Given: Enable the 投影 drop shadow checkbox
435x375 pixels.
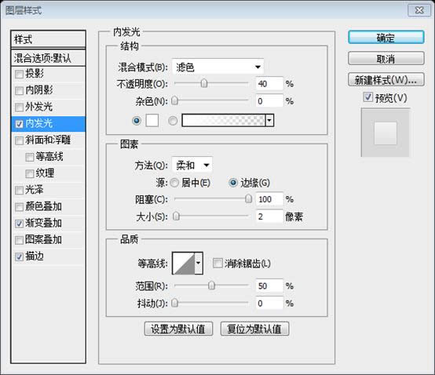Looking at the screenshot, I should pos(19,74).
